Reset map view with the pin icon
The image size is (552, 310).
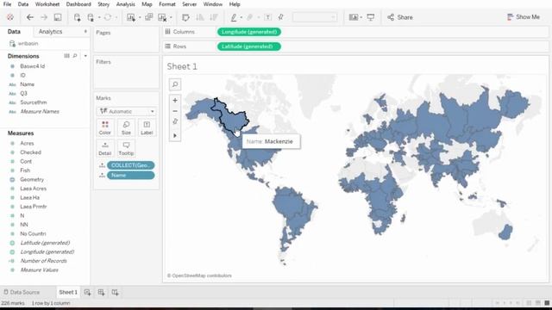175,121
